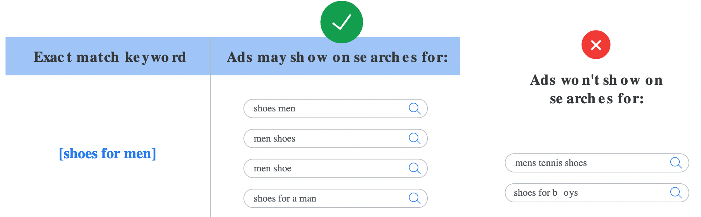Click magnifier in "shoes for a man" box
701x217 pixels.
click(415, 198)
